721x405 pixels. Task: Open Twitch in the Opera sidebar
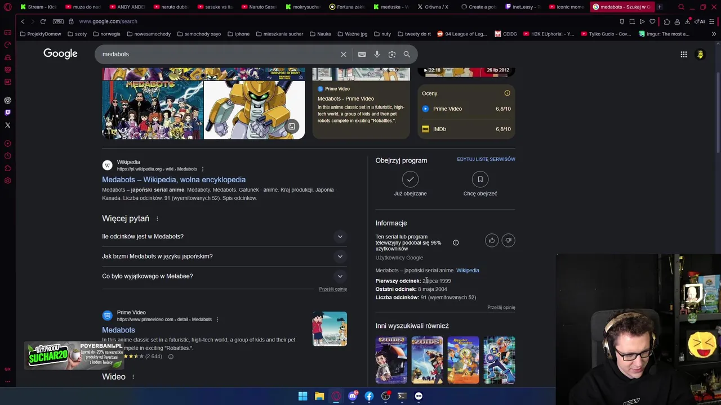coord(7,112)
